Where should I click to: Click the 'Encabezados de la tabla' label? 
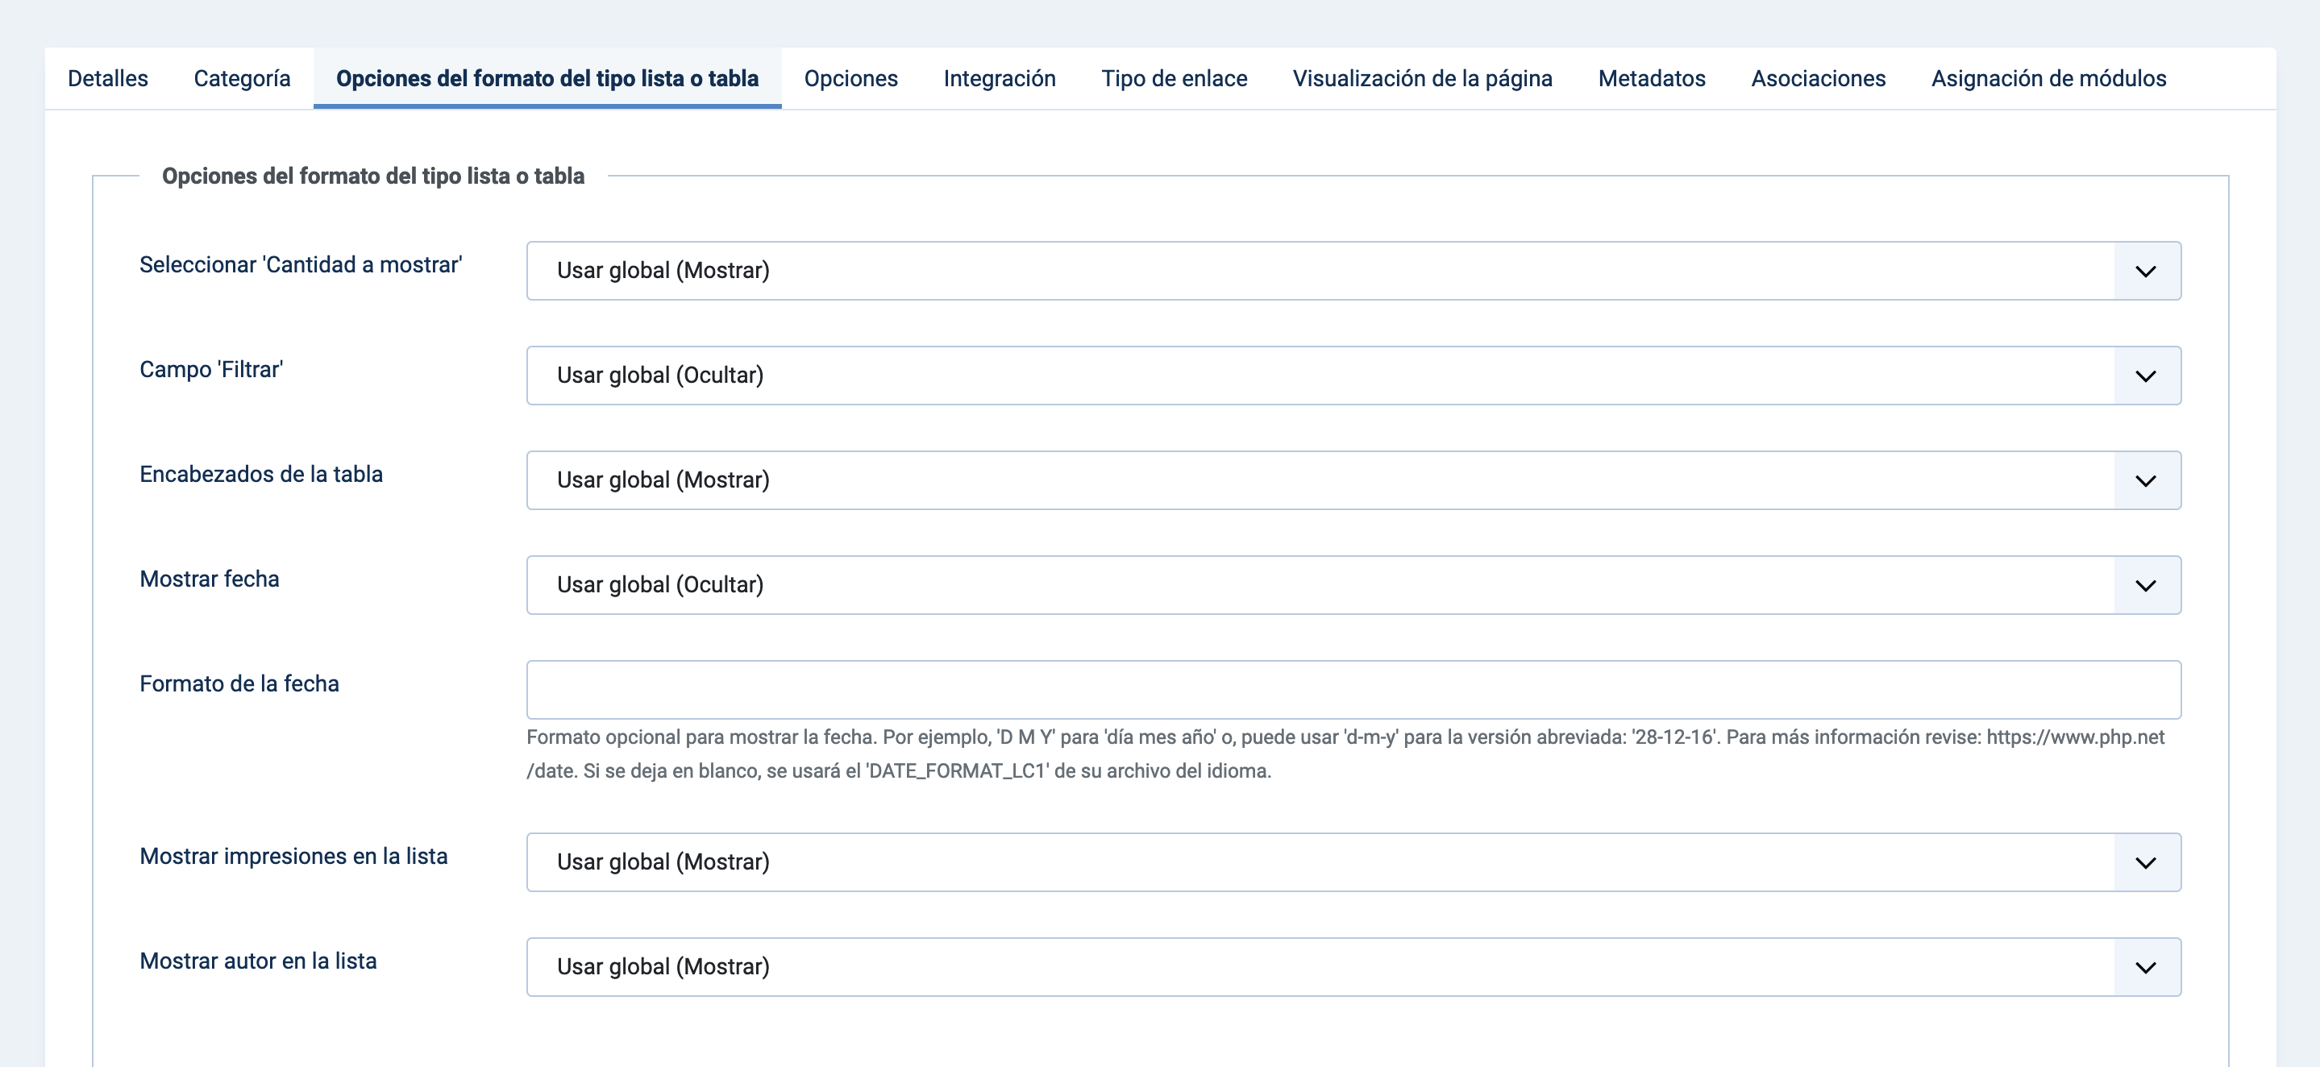261,475
